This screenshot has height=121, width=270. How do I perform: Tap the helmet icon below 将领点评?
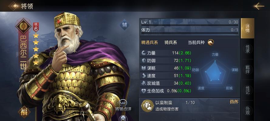[123, 119]
